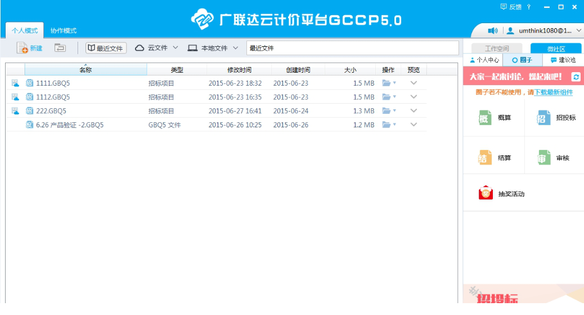This screenshot has height=315, width=584.
Task: Click the user avatar icon
Action: coord(511,30)
